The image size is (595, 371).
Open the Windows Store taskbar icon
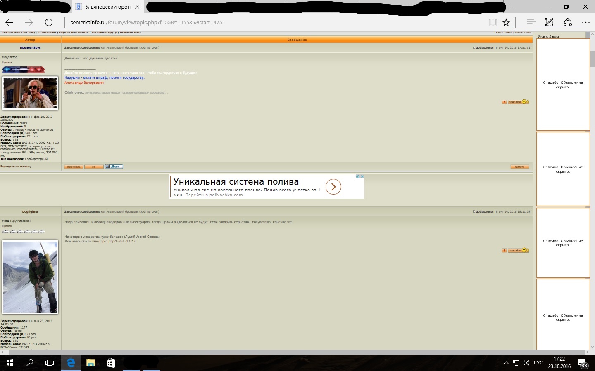pos(111,363)
